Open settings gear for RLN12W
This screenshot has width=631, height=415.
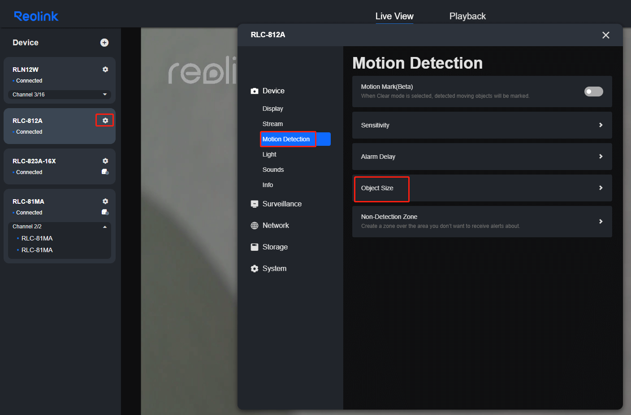point(105,70)
